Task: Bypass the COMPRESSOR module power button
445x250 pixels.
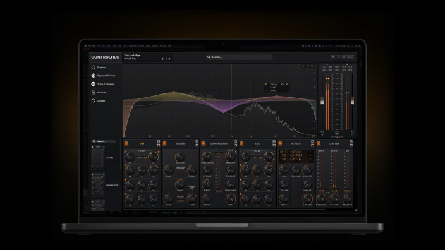Action: pyautogui.click(x=203, y=143)
